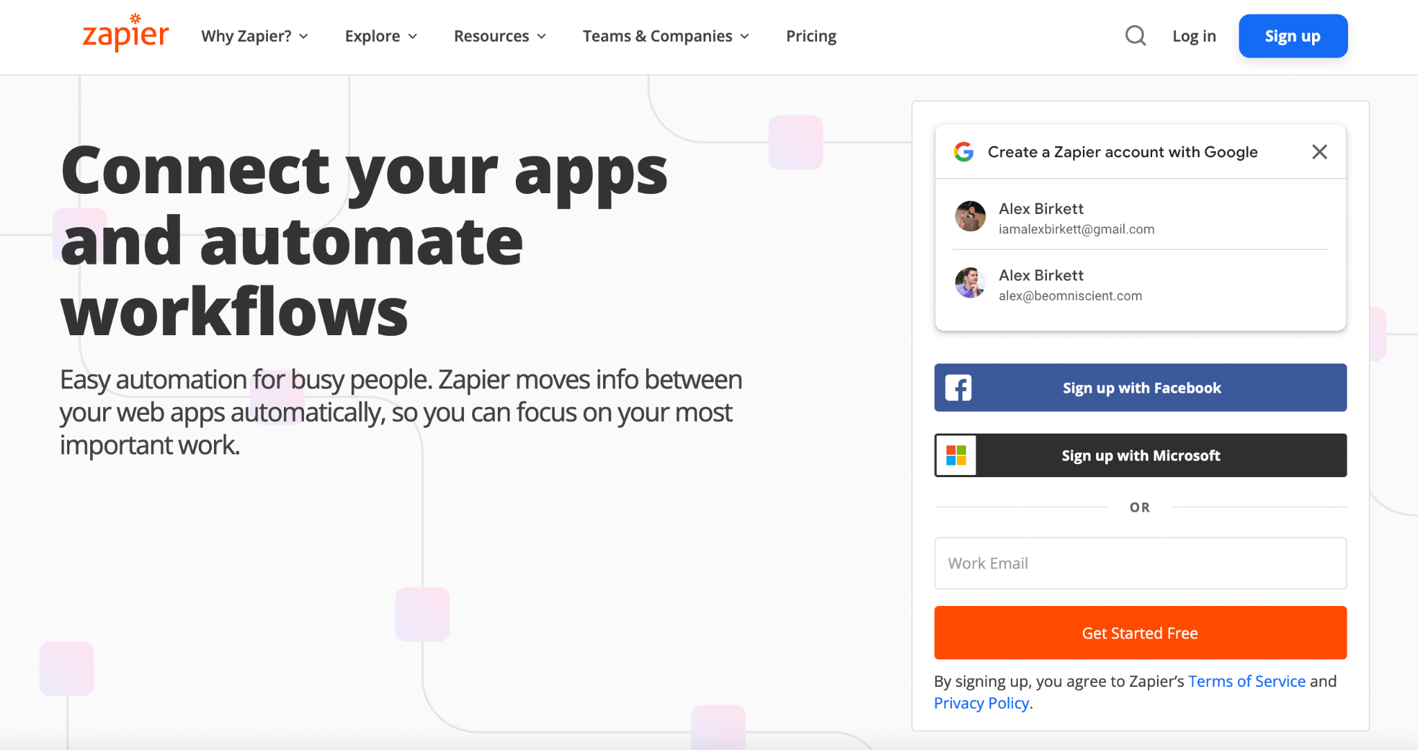Expand the Why Zapier? dropdown
The image size is (1418, 750).
(254, 36)
